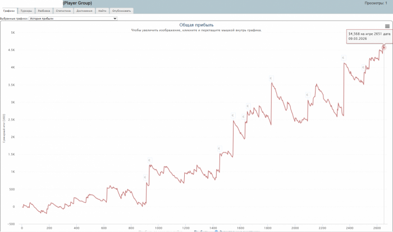Switch to the Турниры tab

point(26,11)
